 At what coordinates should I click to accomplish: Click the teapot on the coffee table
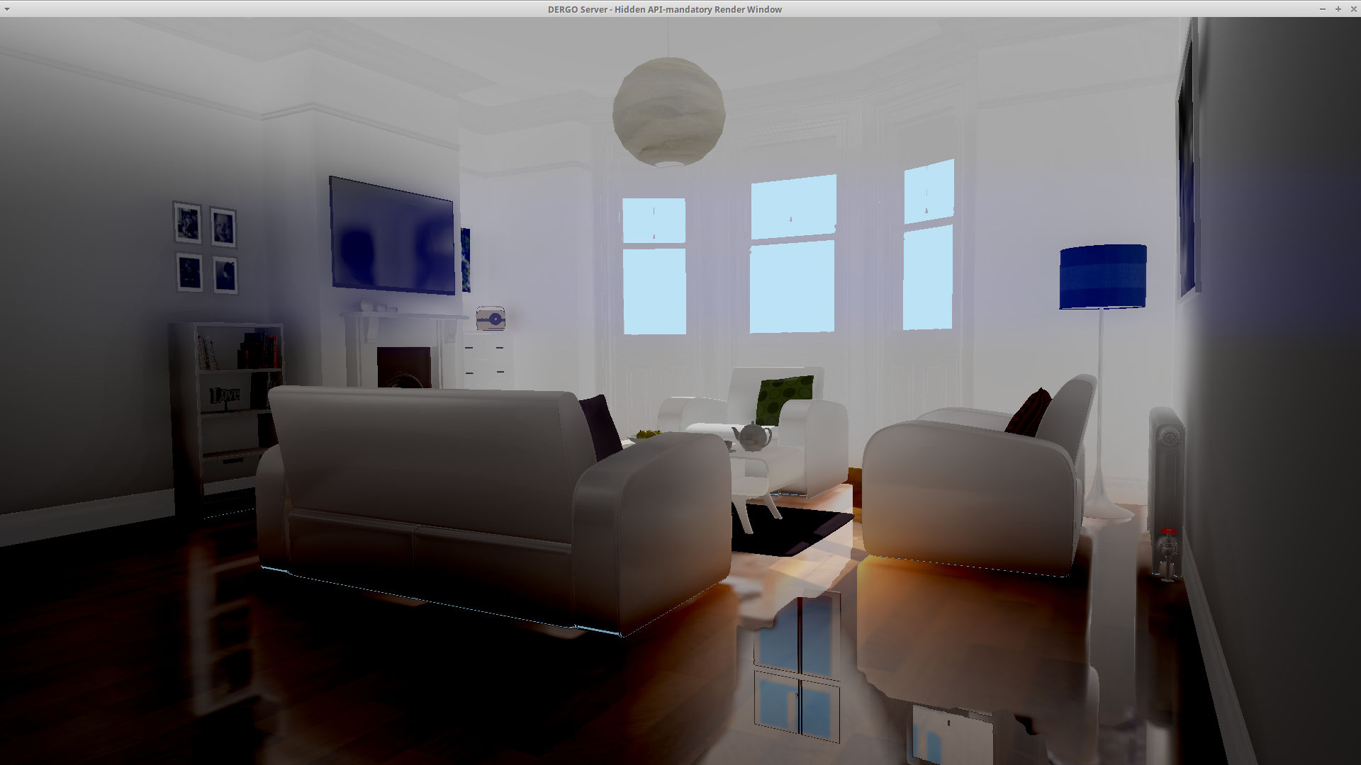click(x=752, y=436)
